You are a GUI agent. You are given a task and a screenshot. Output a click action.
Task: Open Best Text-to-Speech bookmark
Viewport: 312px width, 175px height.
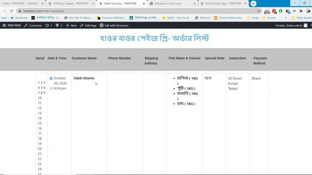(78, 18)
